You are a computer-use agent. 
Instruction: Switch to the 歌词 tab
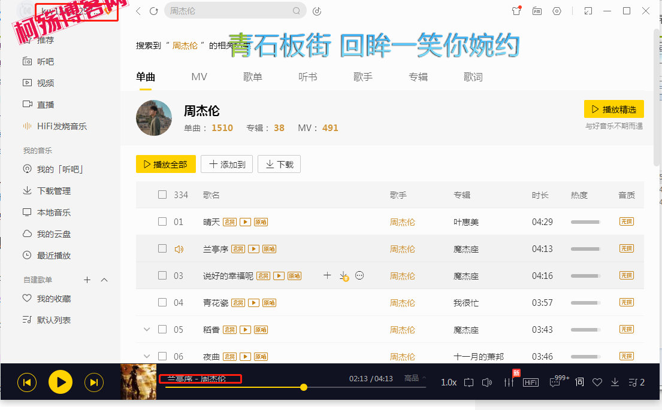tap(473, 77)
